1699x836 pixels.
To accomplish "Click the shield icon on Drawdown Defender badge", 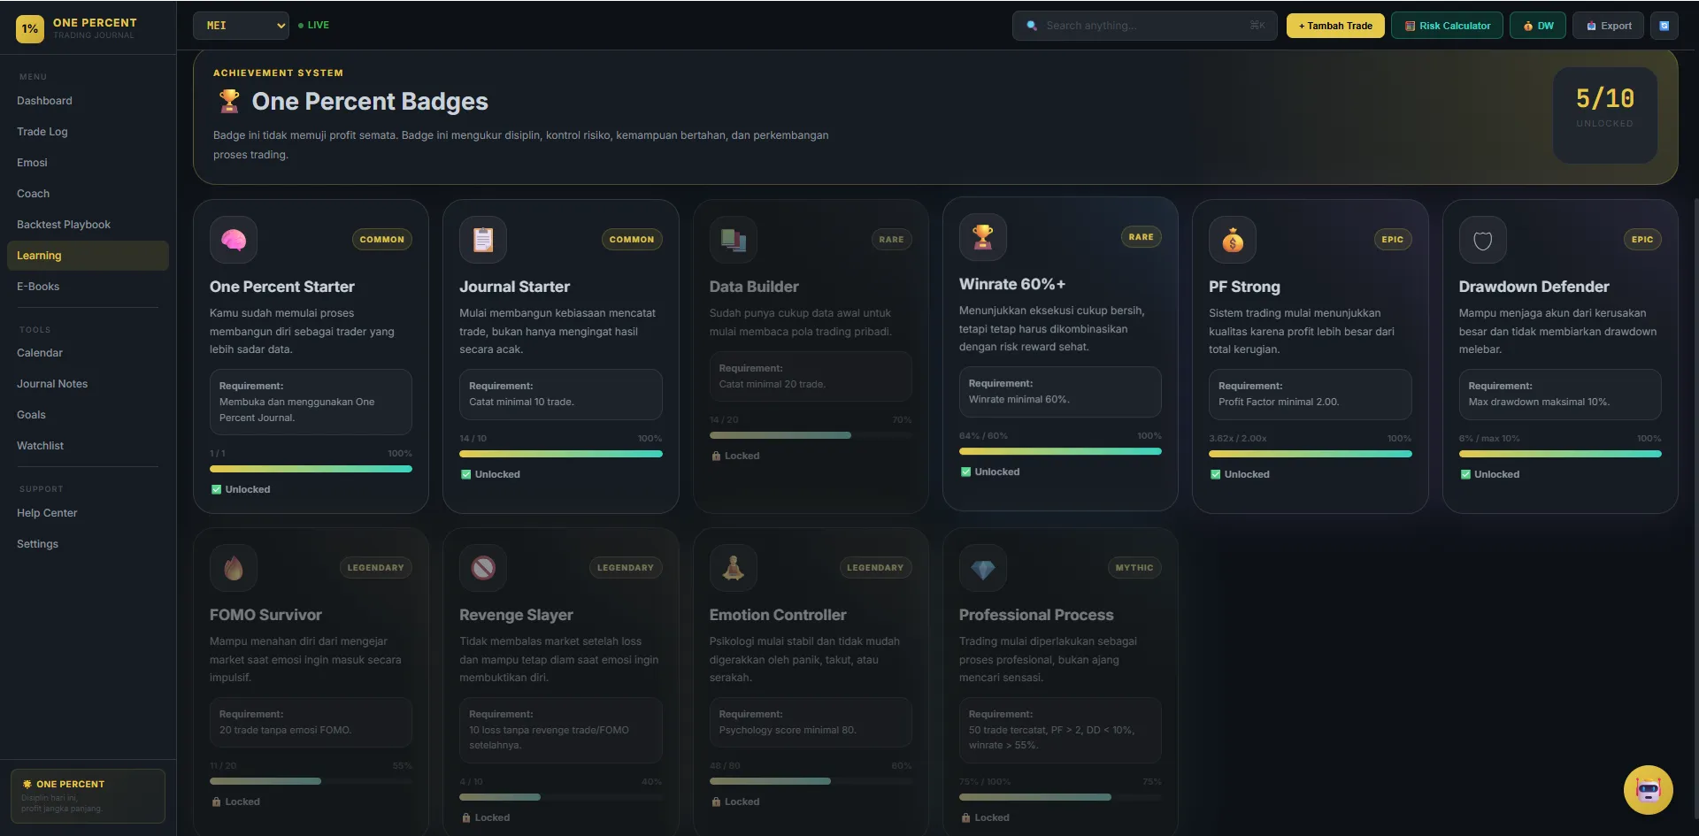I will click(1483, 240).
